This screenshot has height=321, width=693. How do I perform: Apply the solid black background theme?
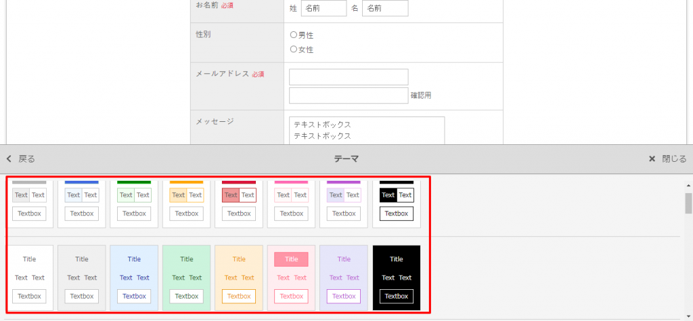point(397,278)
